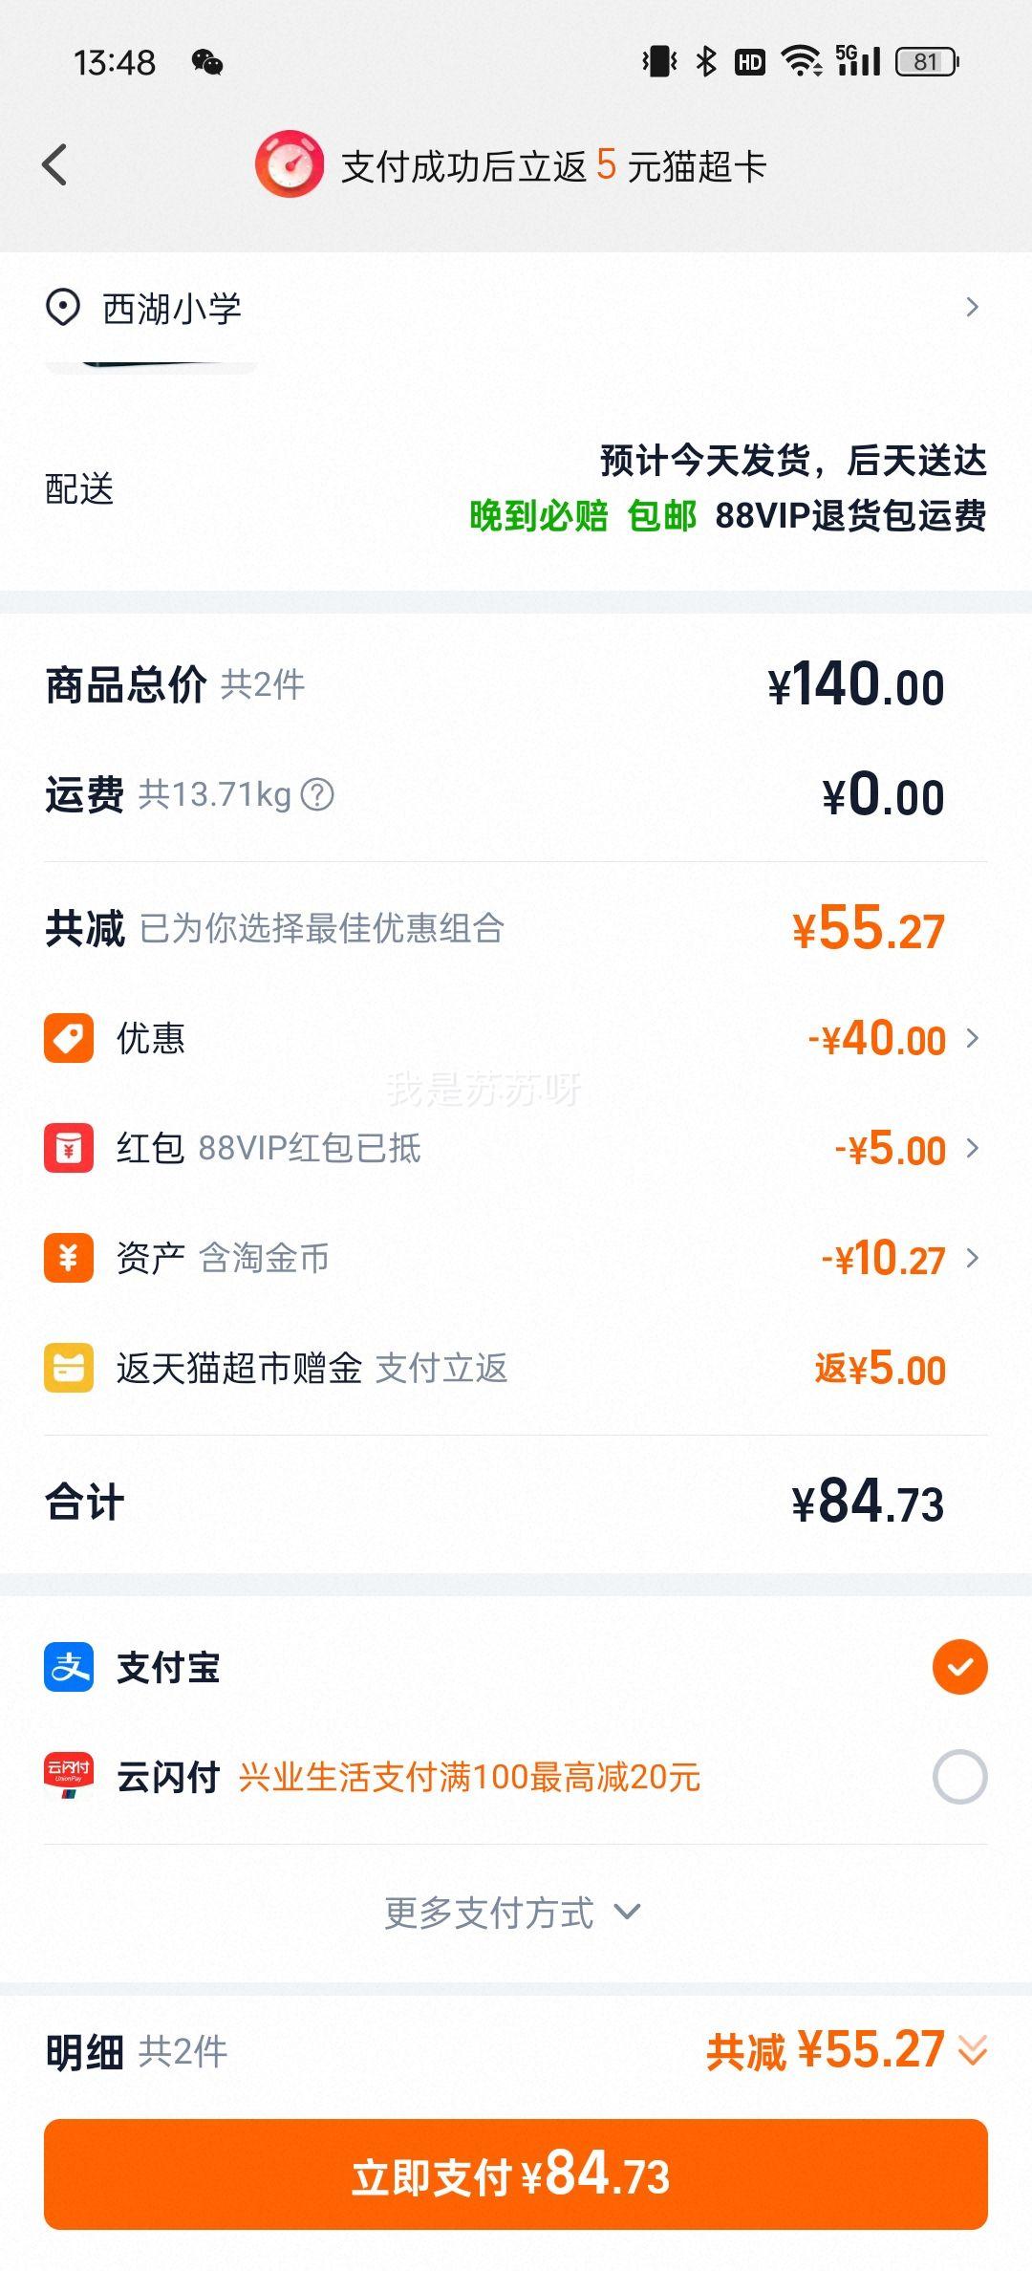Viewport: 1032px width, 2271px height.
Task: Tap the blue 支付宝 logo icon
Action: [x=69, y=1667]
